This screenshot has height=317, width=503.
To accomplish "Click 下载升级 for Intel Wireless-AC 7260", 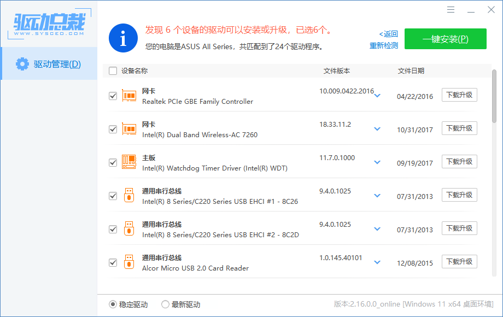I will pyautogui.click(x=459, y=128).
